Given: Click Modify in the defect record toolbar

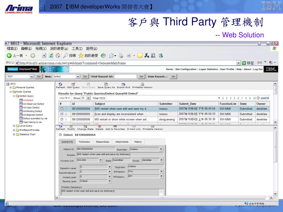Looking at the screenshot, I should [x=71, y=128].
